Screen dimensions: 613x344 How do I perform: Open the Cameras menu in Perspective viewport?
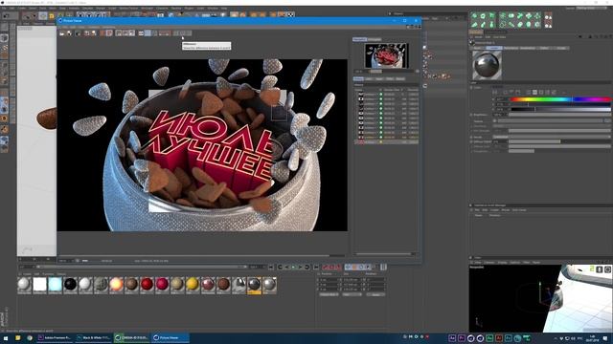click(489, 263)
